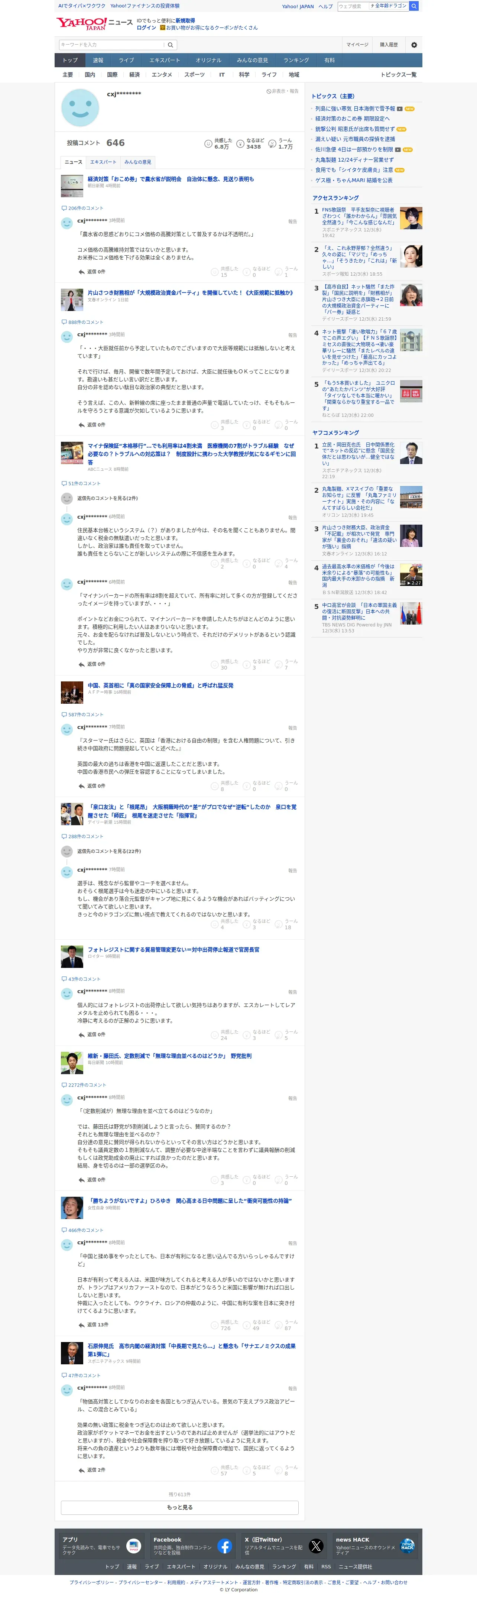Open トピックス一覧 link

399,75
